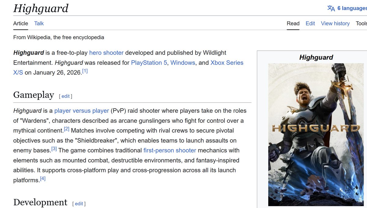This screenshot has width=367, height=208.
Task: Switch to the Article tab
Action: (x=20, y=24)
